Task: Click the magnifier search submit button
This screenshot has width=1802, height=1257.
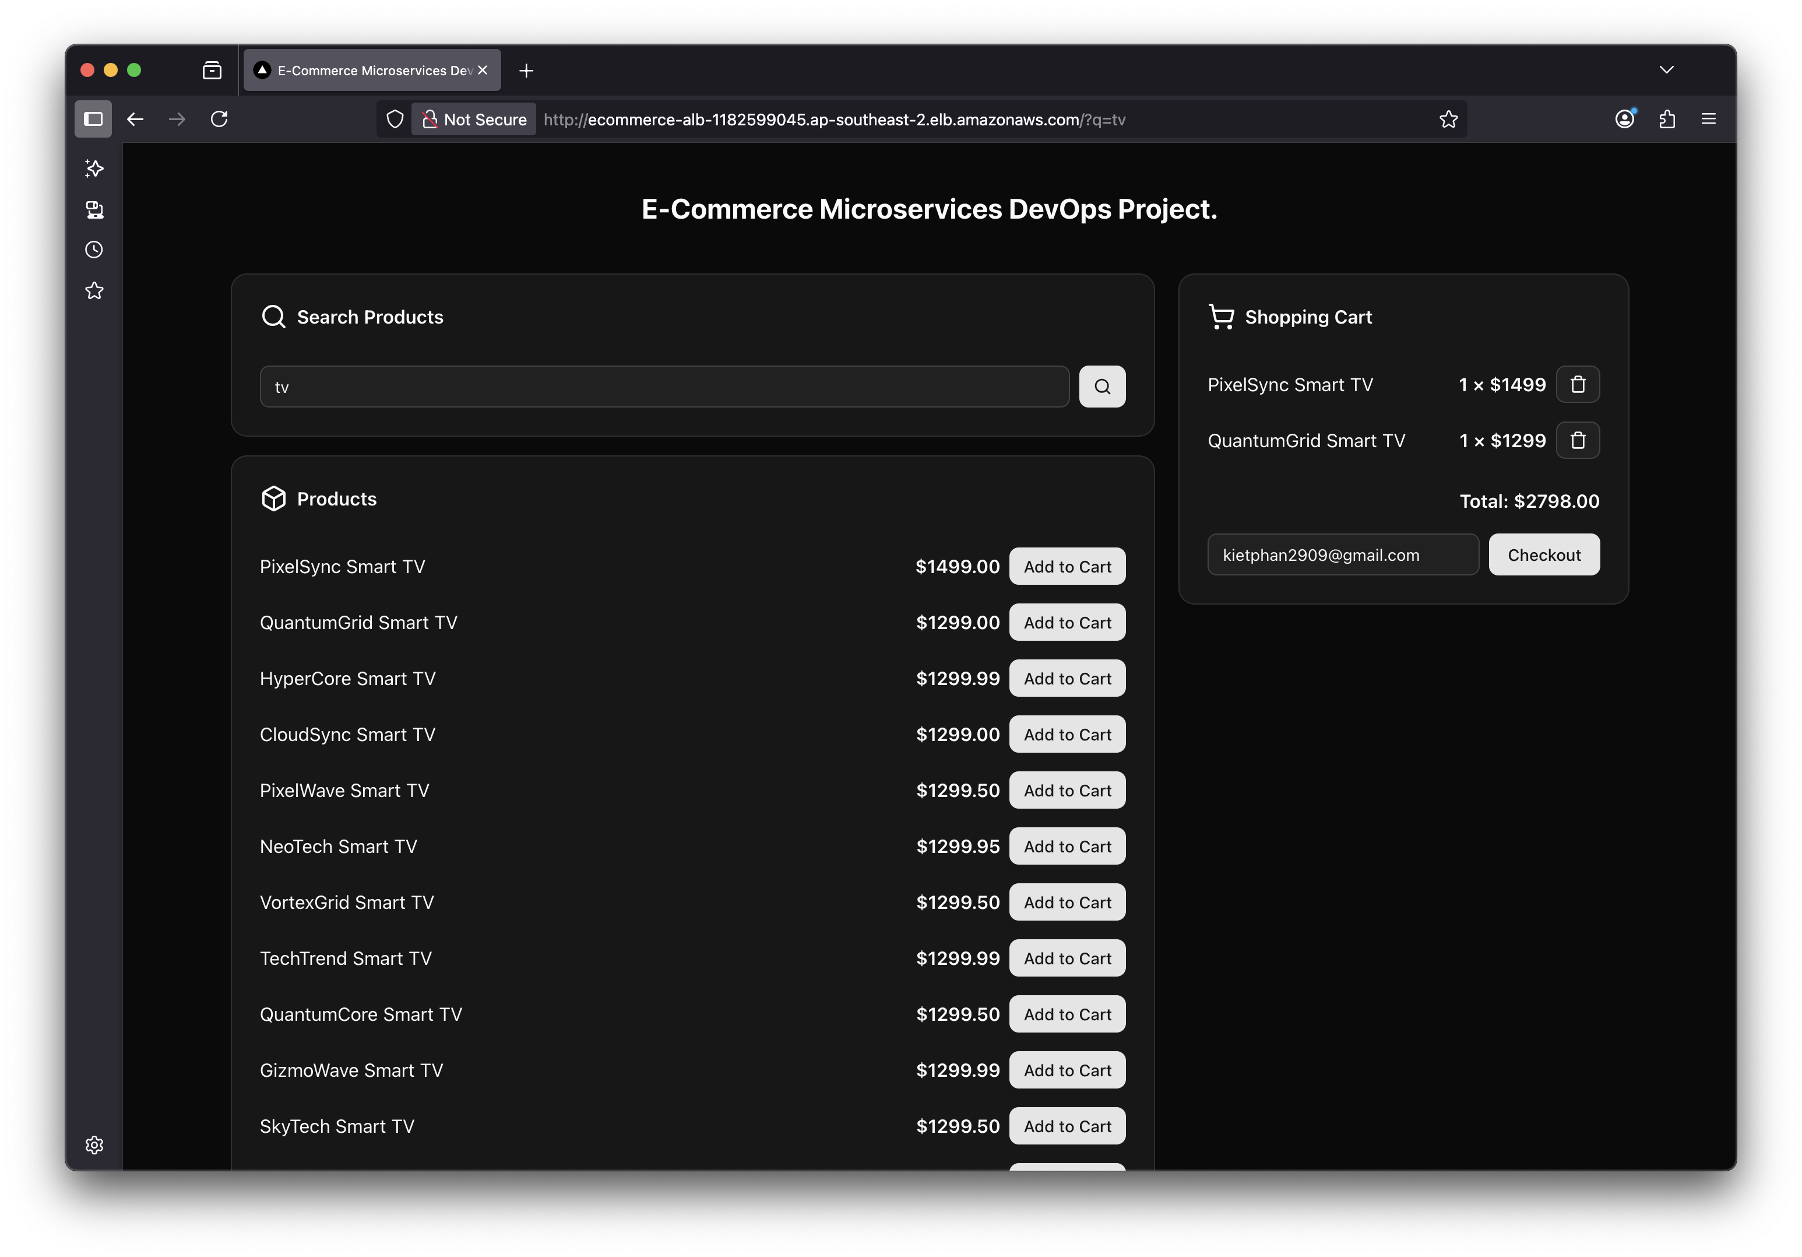Action: click(x=1102, y=387)
